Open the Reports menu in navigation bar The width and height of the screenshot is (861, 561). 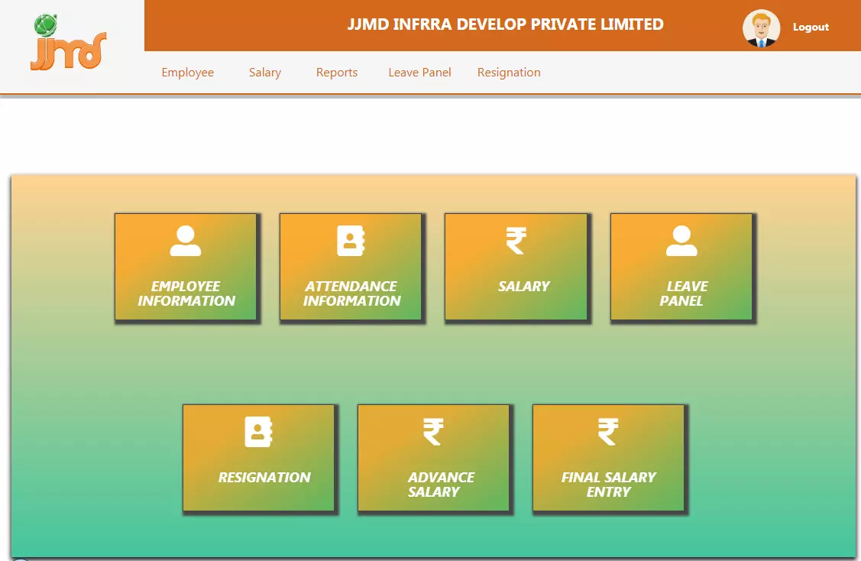[337, 73]
